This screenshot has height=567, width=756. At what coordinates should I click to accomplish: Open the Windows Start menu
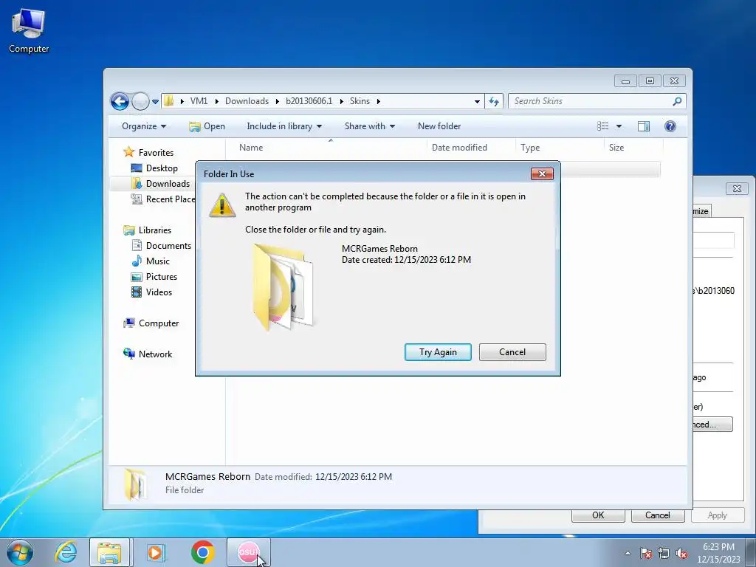click(20, 552)
